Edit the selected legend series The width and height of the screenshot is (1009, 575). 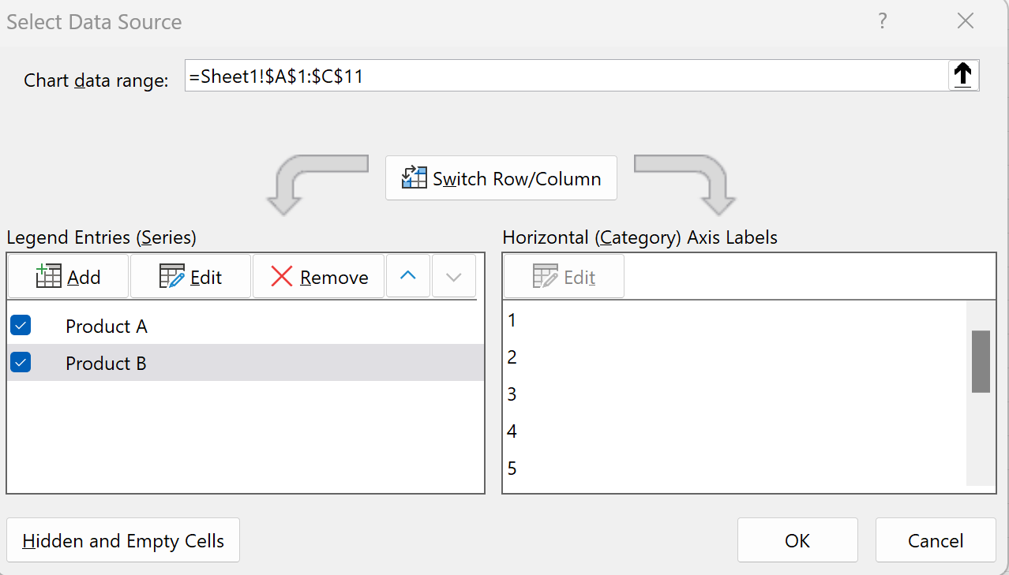(190, 277)
